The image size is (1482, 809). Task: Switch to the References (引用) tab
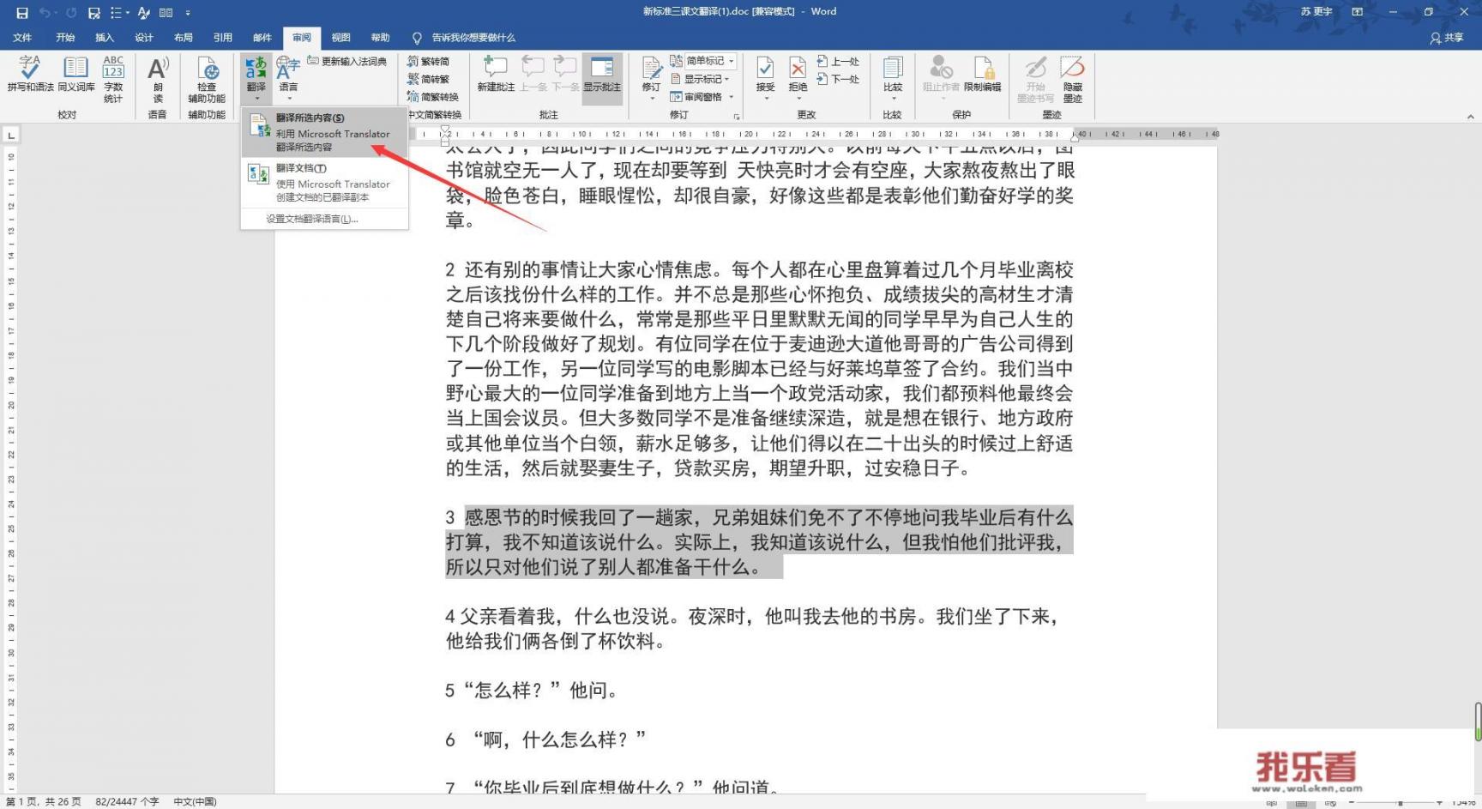[x=223, y=38]
